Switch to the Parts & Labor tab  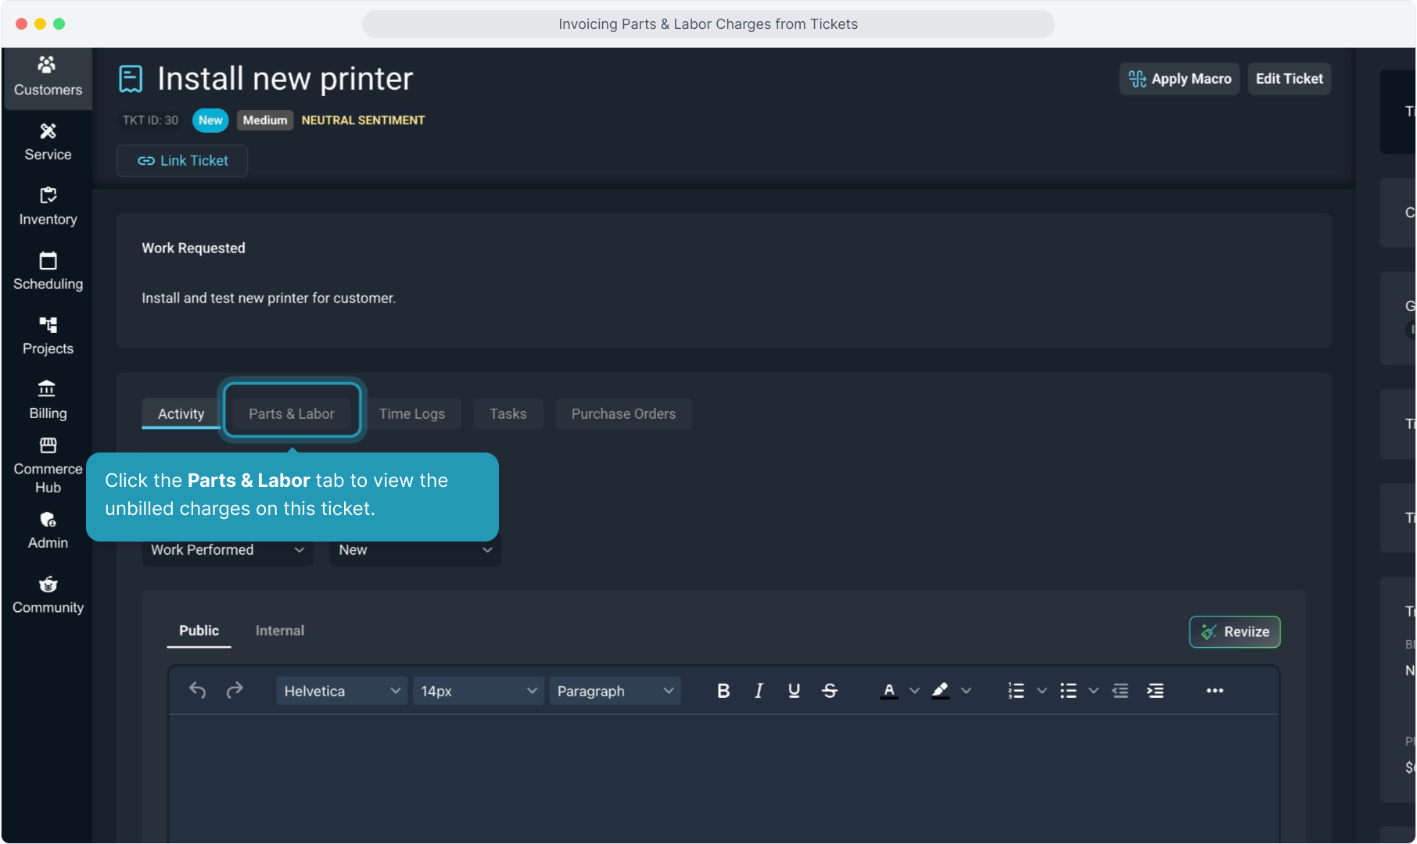(x=291, y=413)
